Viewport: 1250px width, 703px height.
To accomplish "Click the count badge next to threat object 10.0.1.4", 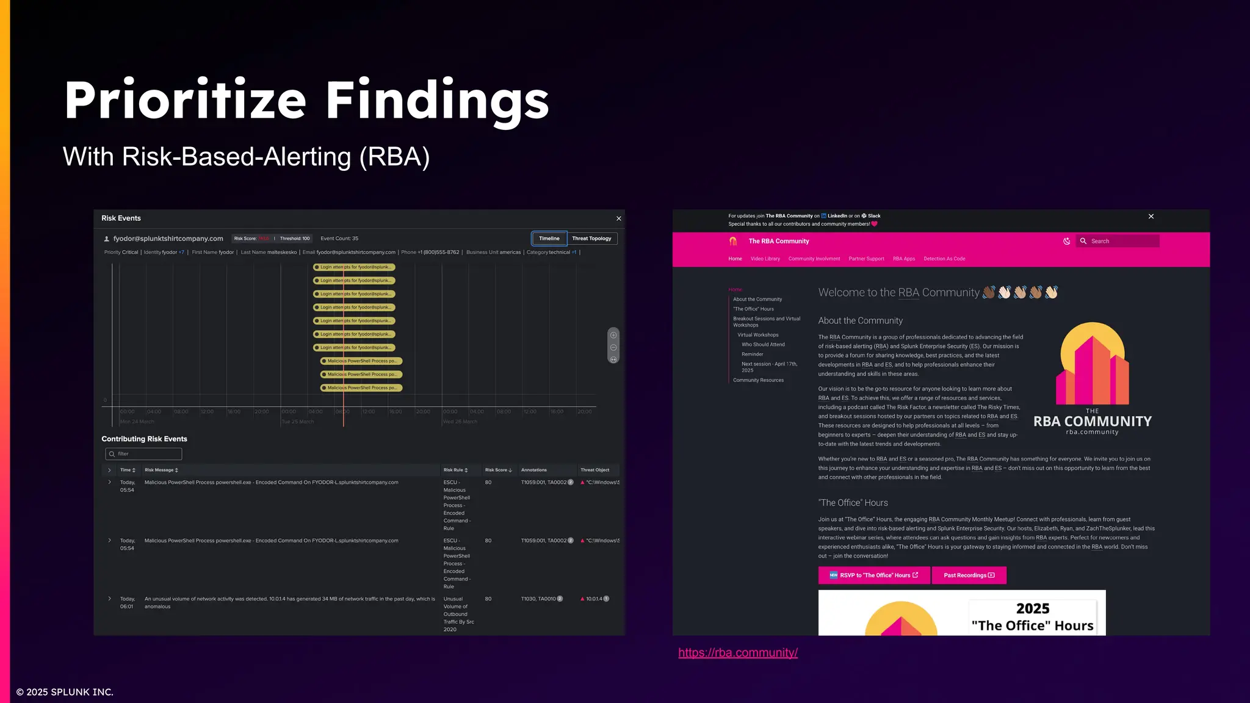I will coord(606,599).
